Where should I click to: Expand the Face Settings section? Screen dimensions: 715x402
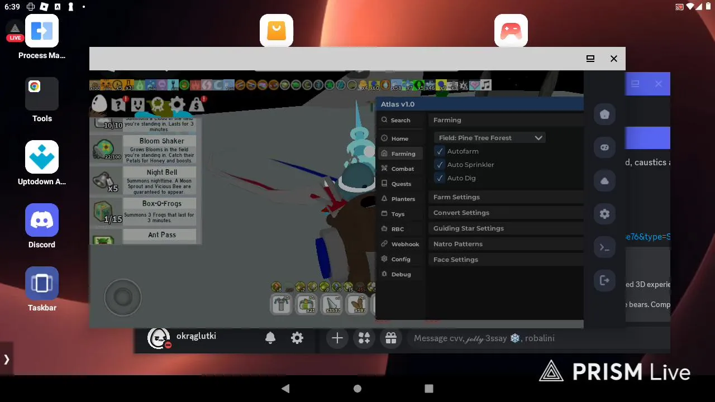[x=506, y=260]
